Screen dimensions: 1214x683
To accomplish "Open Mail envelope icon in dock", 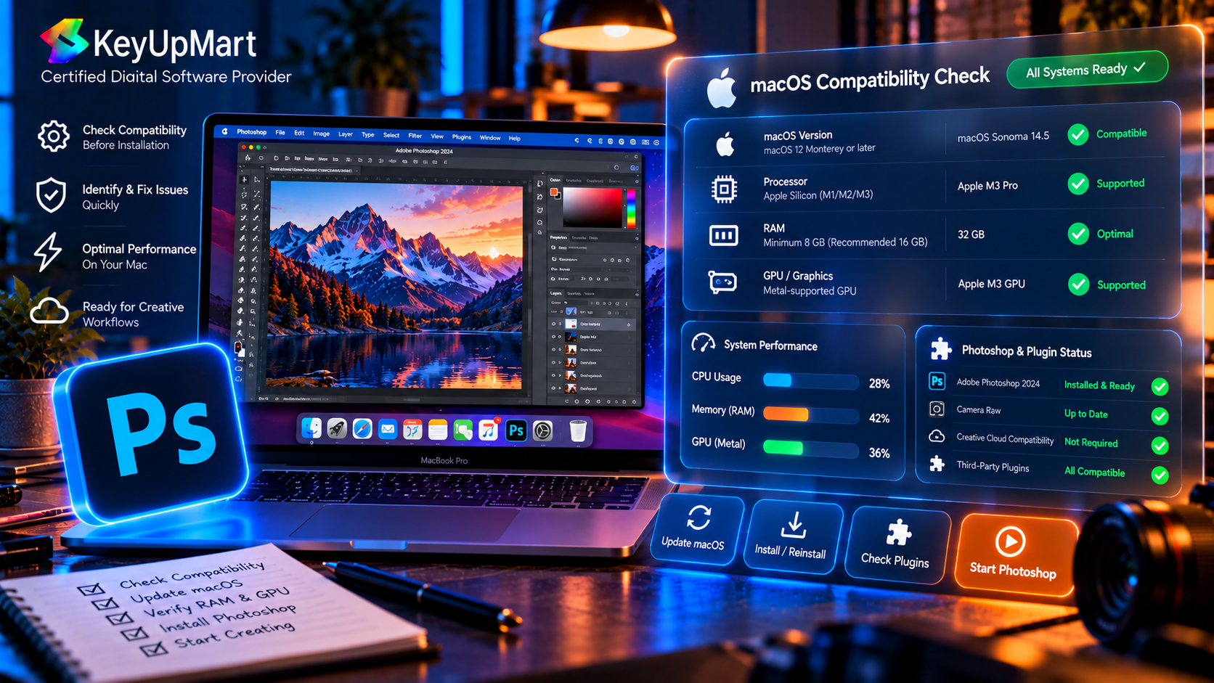I will click(x=388, y=430).
